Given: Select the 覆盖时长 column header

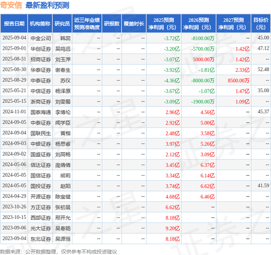Looking at the screenshot, I should 134,24.
